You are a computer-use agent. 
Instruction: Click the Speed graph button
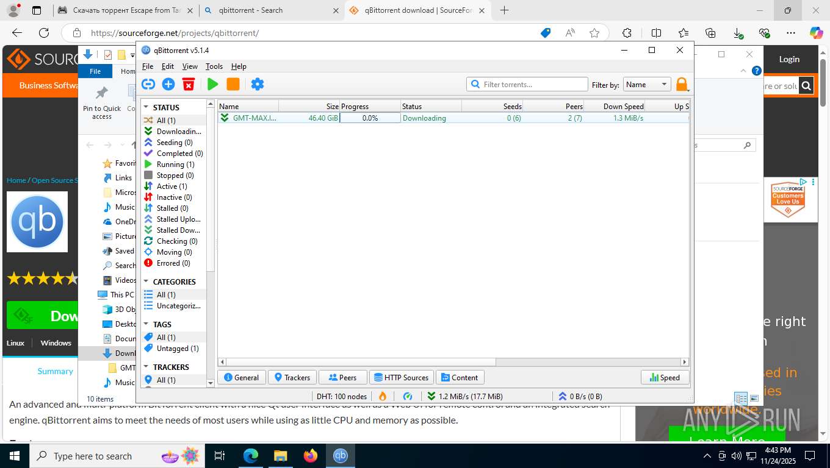(665, 378)
